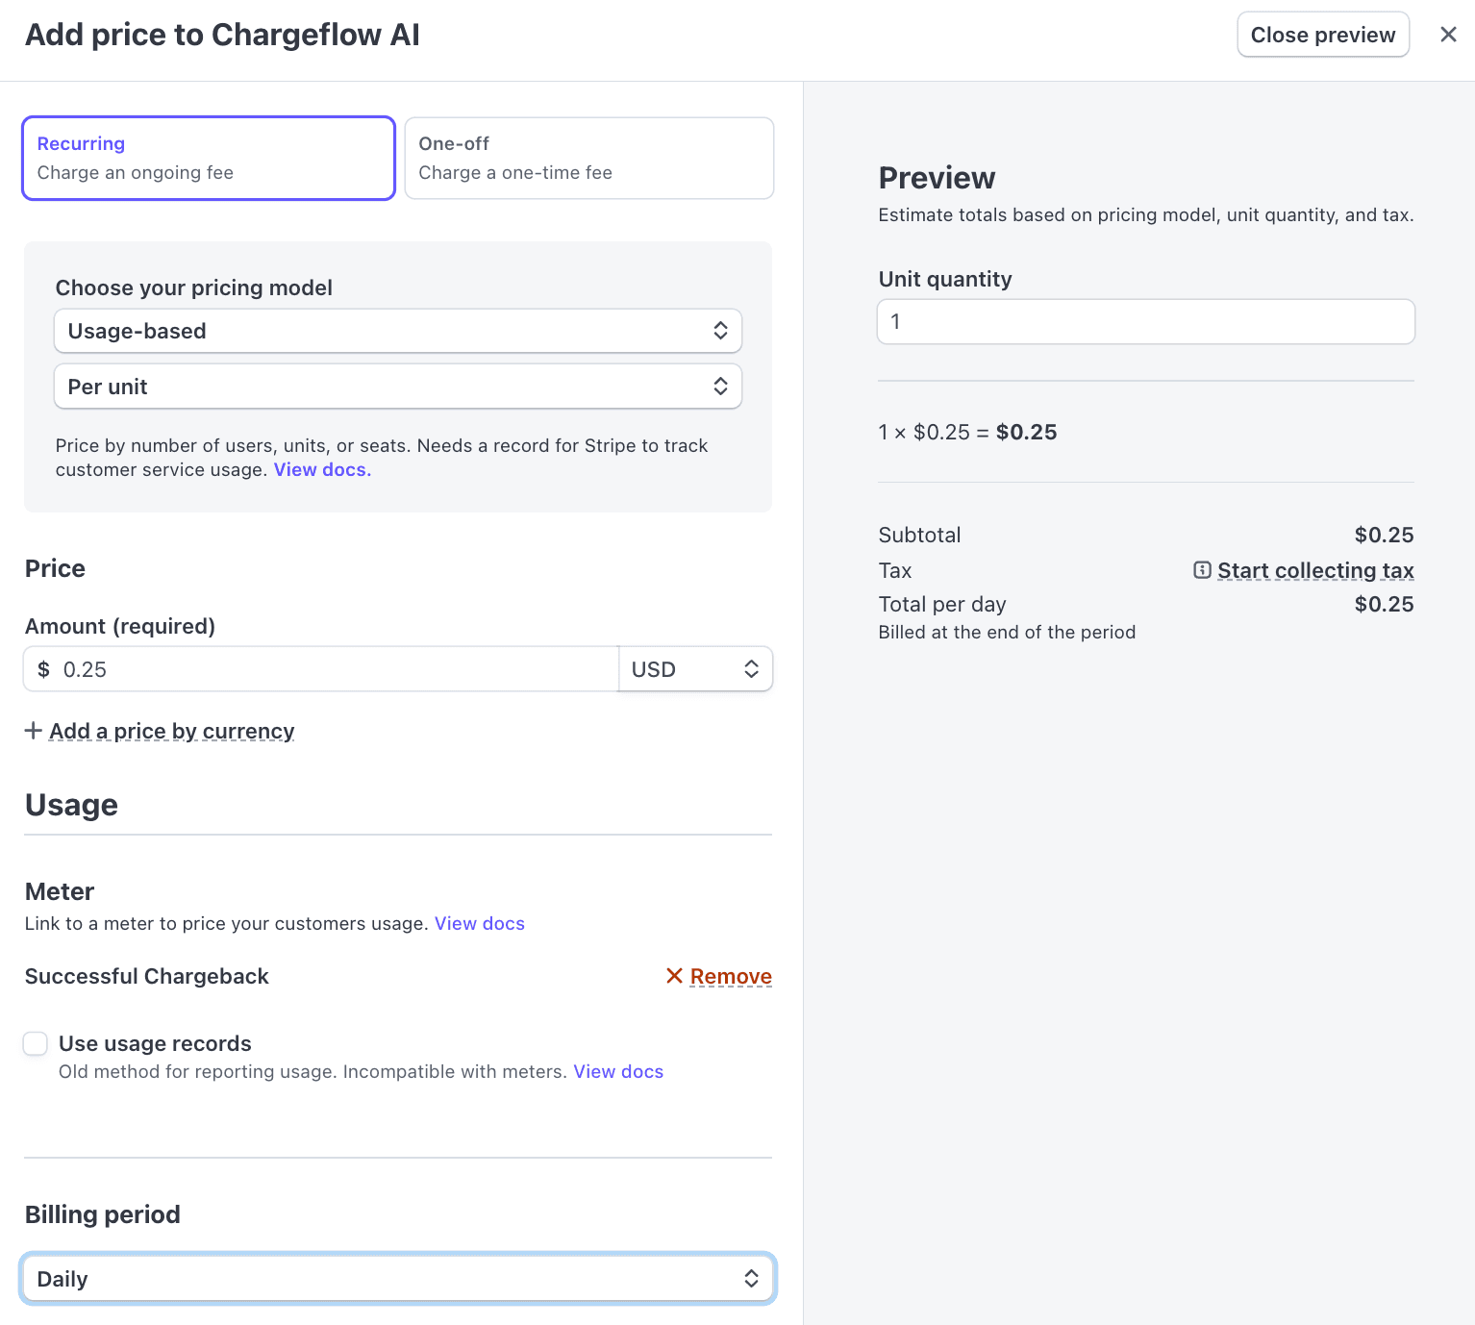Open View docs link in Meter section
Viewport: 1475px width, 1325px height.
[479, 923]
